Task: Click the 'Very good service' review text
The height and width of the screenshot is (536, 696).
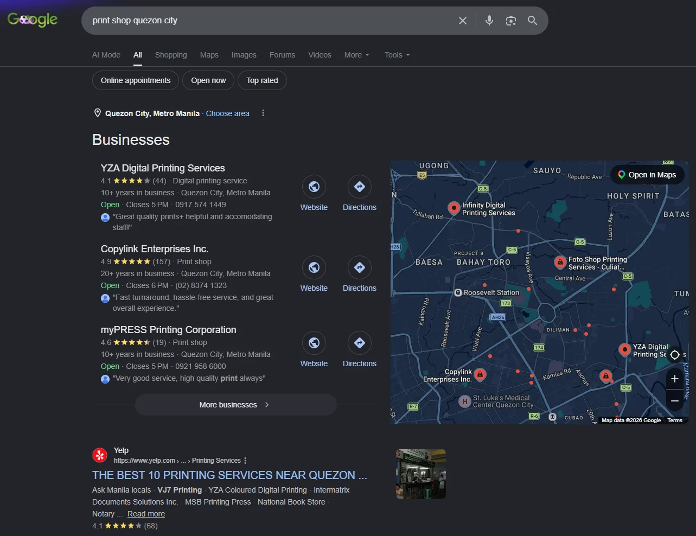Action: 189,378
